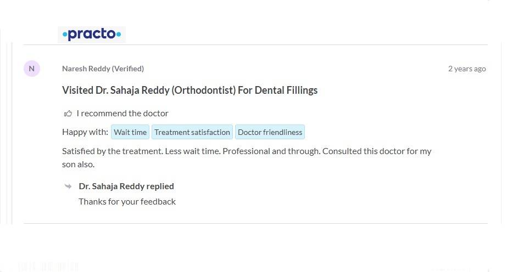Image resolution: width=524 pixels, height=272 pixels.
Task: Click the thumbs-up recommend icon
Action: [68, 114]
